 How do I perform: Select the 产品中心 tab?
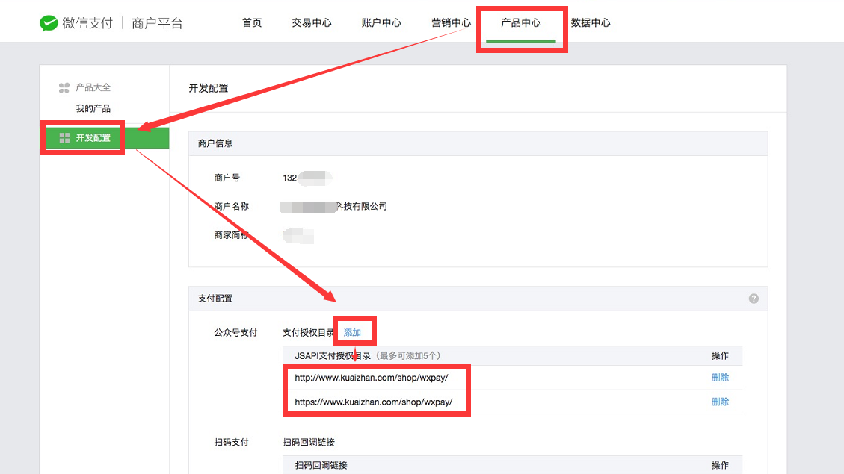(x=521, y=23)
